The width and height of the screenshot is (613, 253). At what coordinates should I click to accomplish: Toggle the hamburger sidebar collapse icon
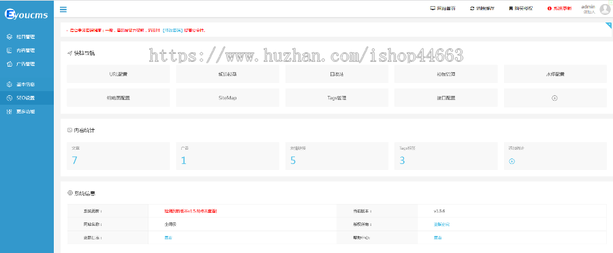[63, 10]
